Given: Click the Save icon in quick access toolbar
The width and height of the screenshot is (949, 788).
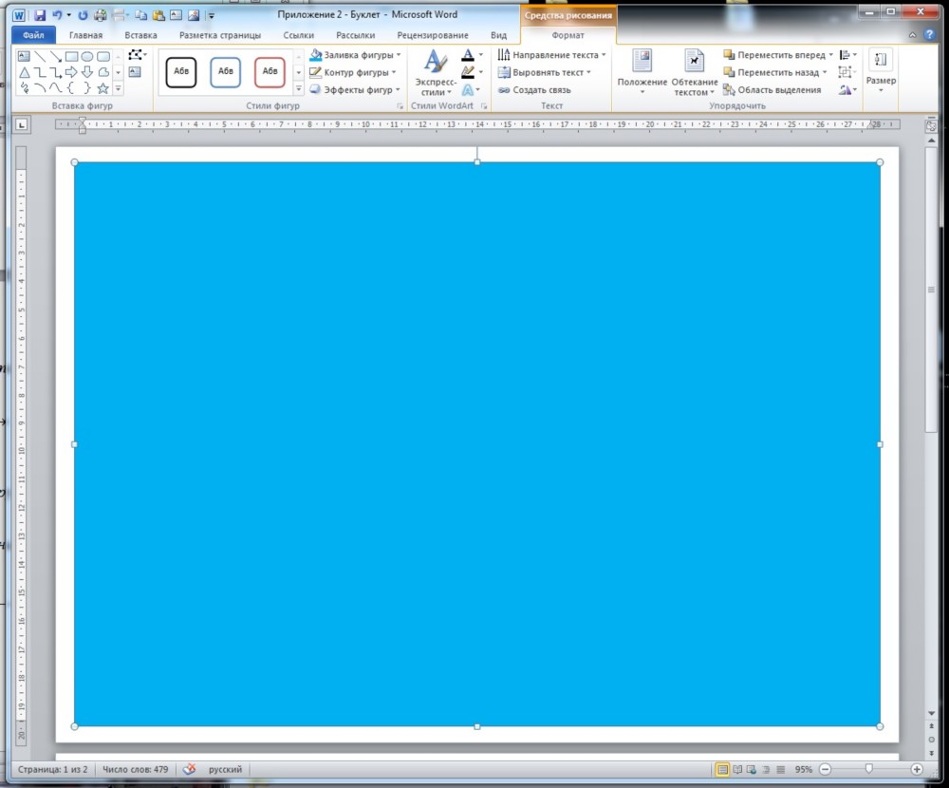Looking at the screenshot, I should click(x=40, y=15).
